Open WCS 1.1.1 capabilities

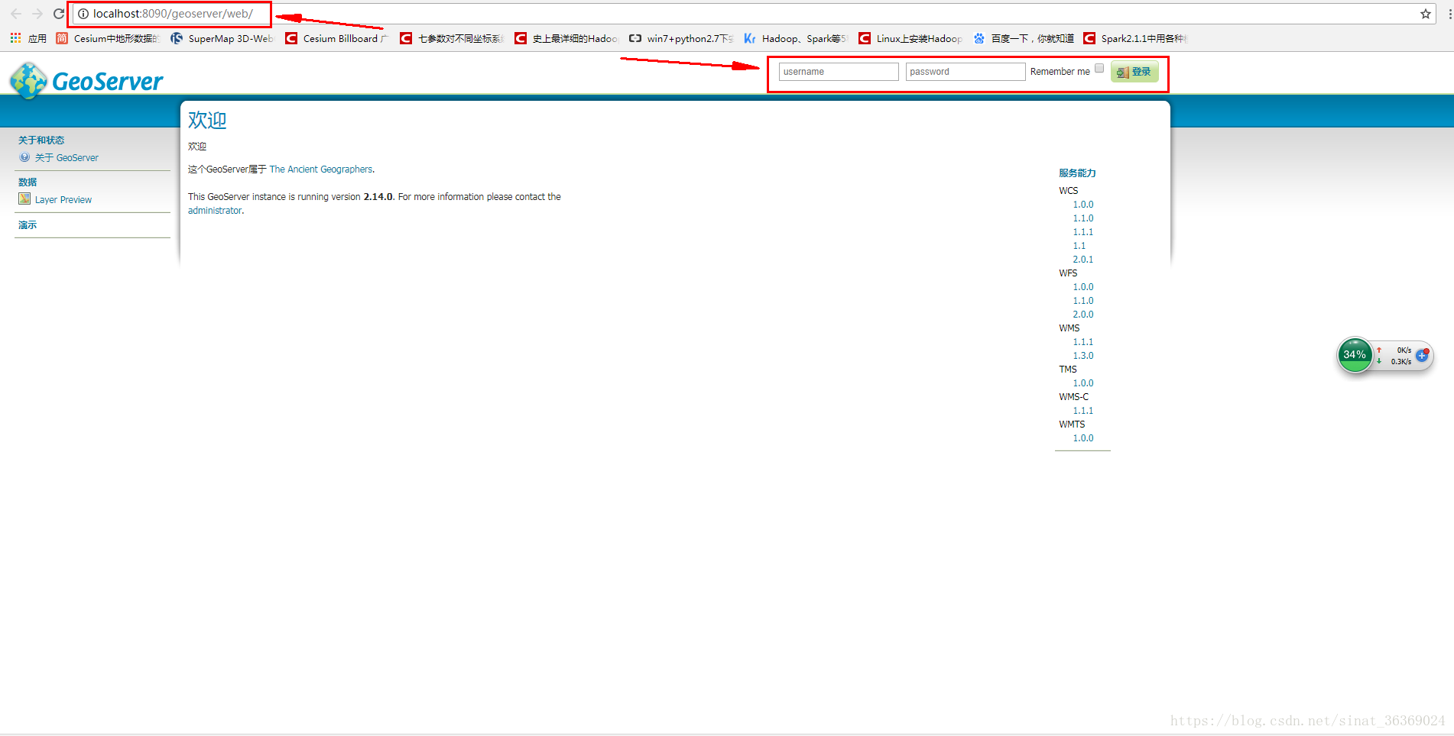coord(1082,232)
